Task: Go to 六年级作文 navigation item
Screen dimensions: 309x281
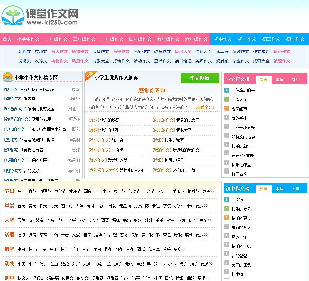Action: [x=196, y=39]
